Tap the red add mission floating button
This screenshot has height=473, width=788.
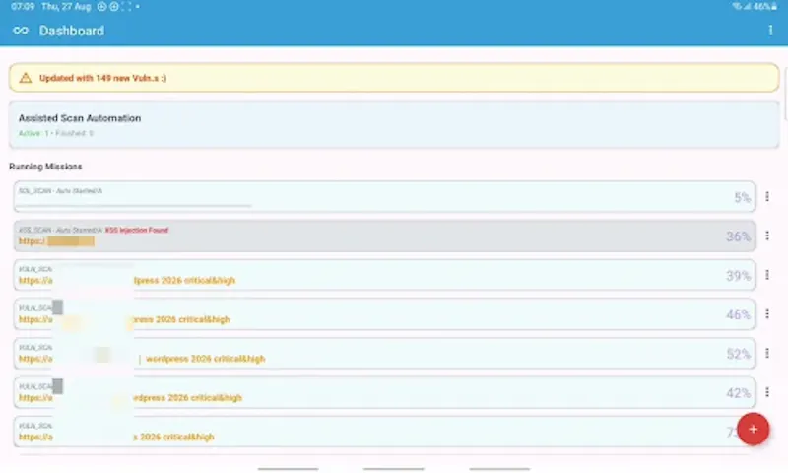(x=753, y=430)
